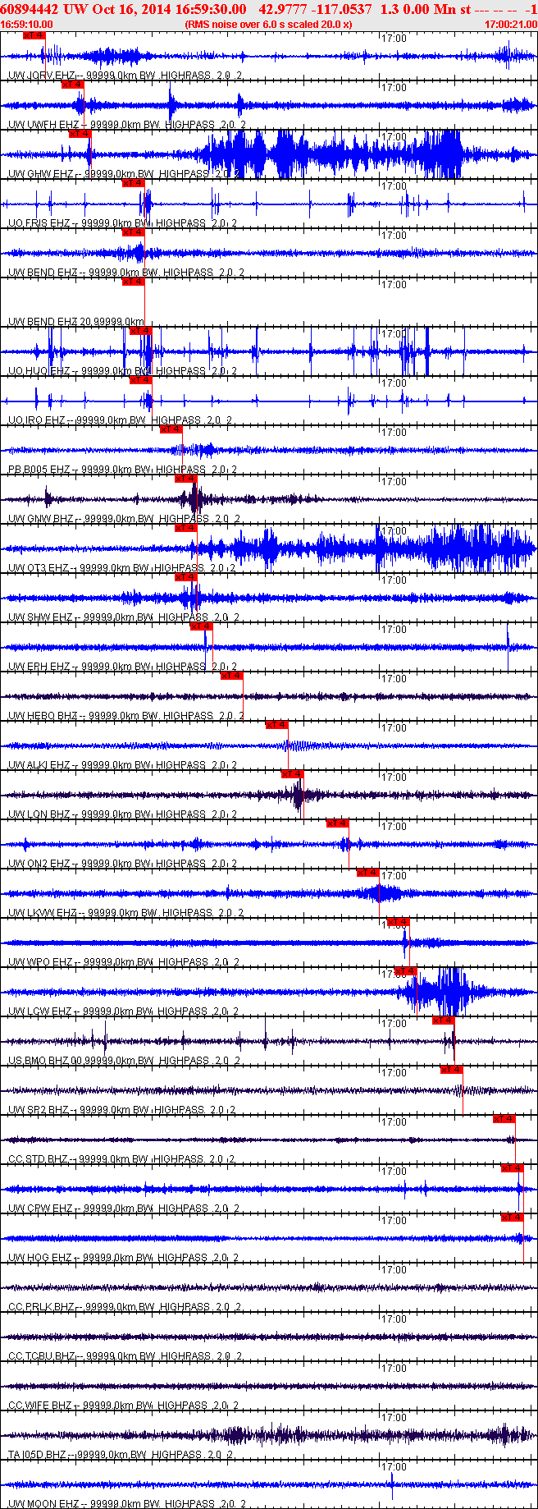The image size is (538, 1509).
Task: Click the CC WIFE BHZ station label
Action: pos(124,1406)
